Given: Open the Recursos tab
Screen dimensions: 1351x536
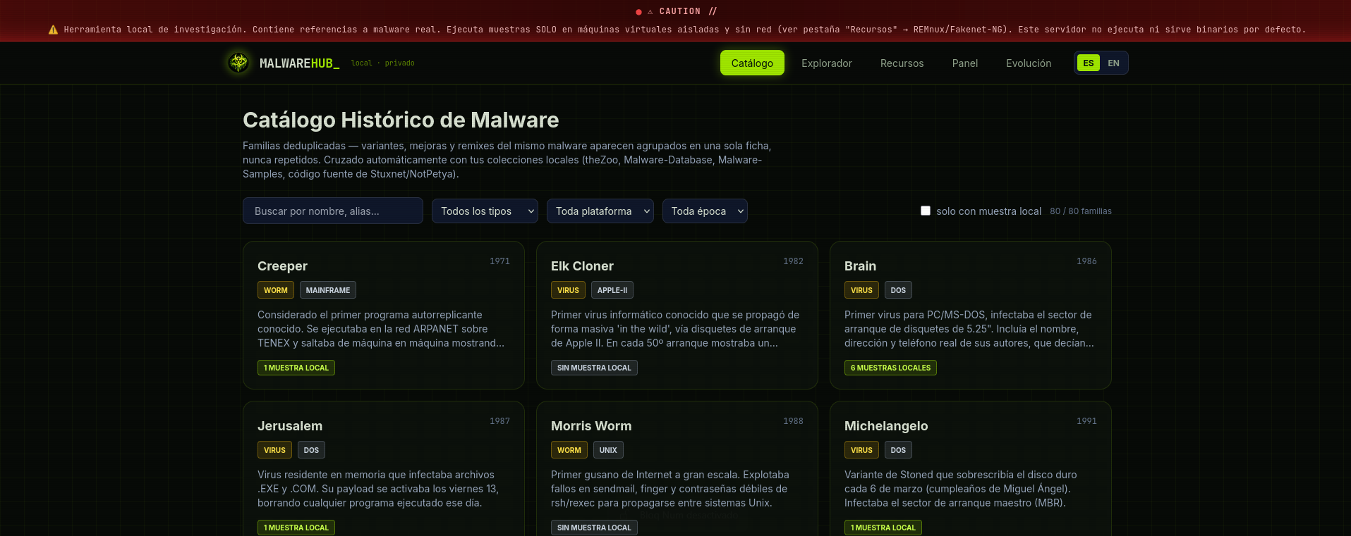Looking at the screenshot, I should click(x=902, y=63).
